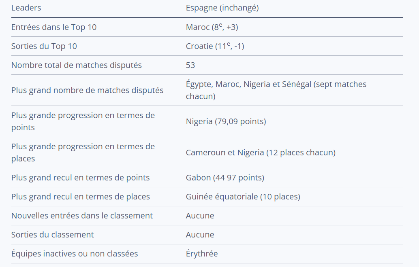419x267 pixels.
Task: Select the total matches value '53'
Action: point(190,65)
